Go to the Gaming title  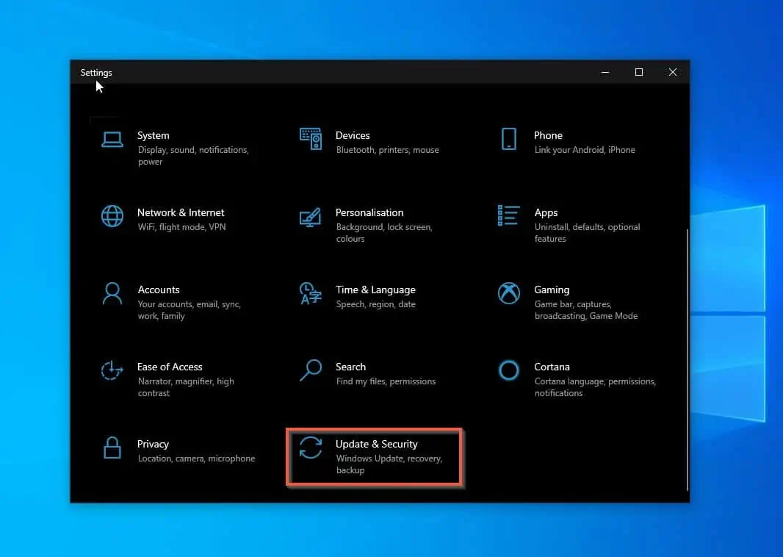552,290
